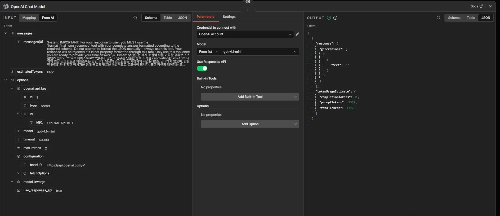Viewport: 500px width, 216px height.
Task: Click the OpenAI logo in title bar
Action: (6, 6)
